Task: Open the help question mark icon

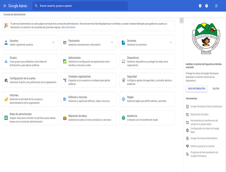Action: pyautogui.click(x=207, y=6)
